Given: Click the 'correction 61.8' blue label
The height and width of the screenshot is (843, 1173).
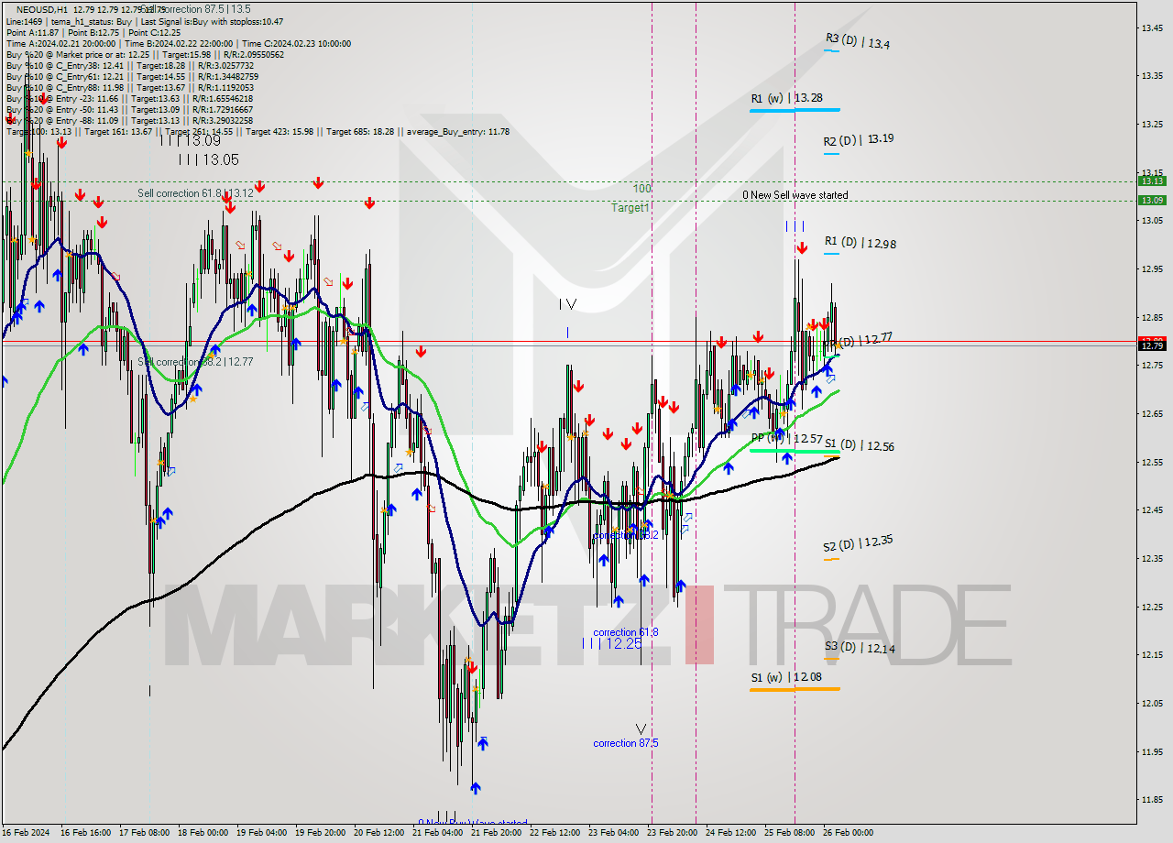Looking at the screenshot, I should click(x=625, y=632).
